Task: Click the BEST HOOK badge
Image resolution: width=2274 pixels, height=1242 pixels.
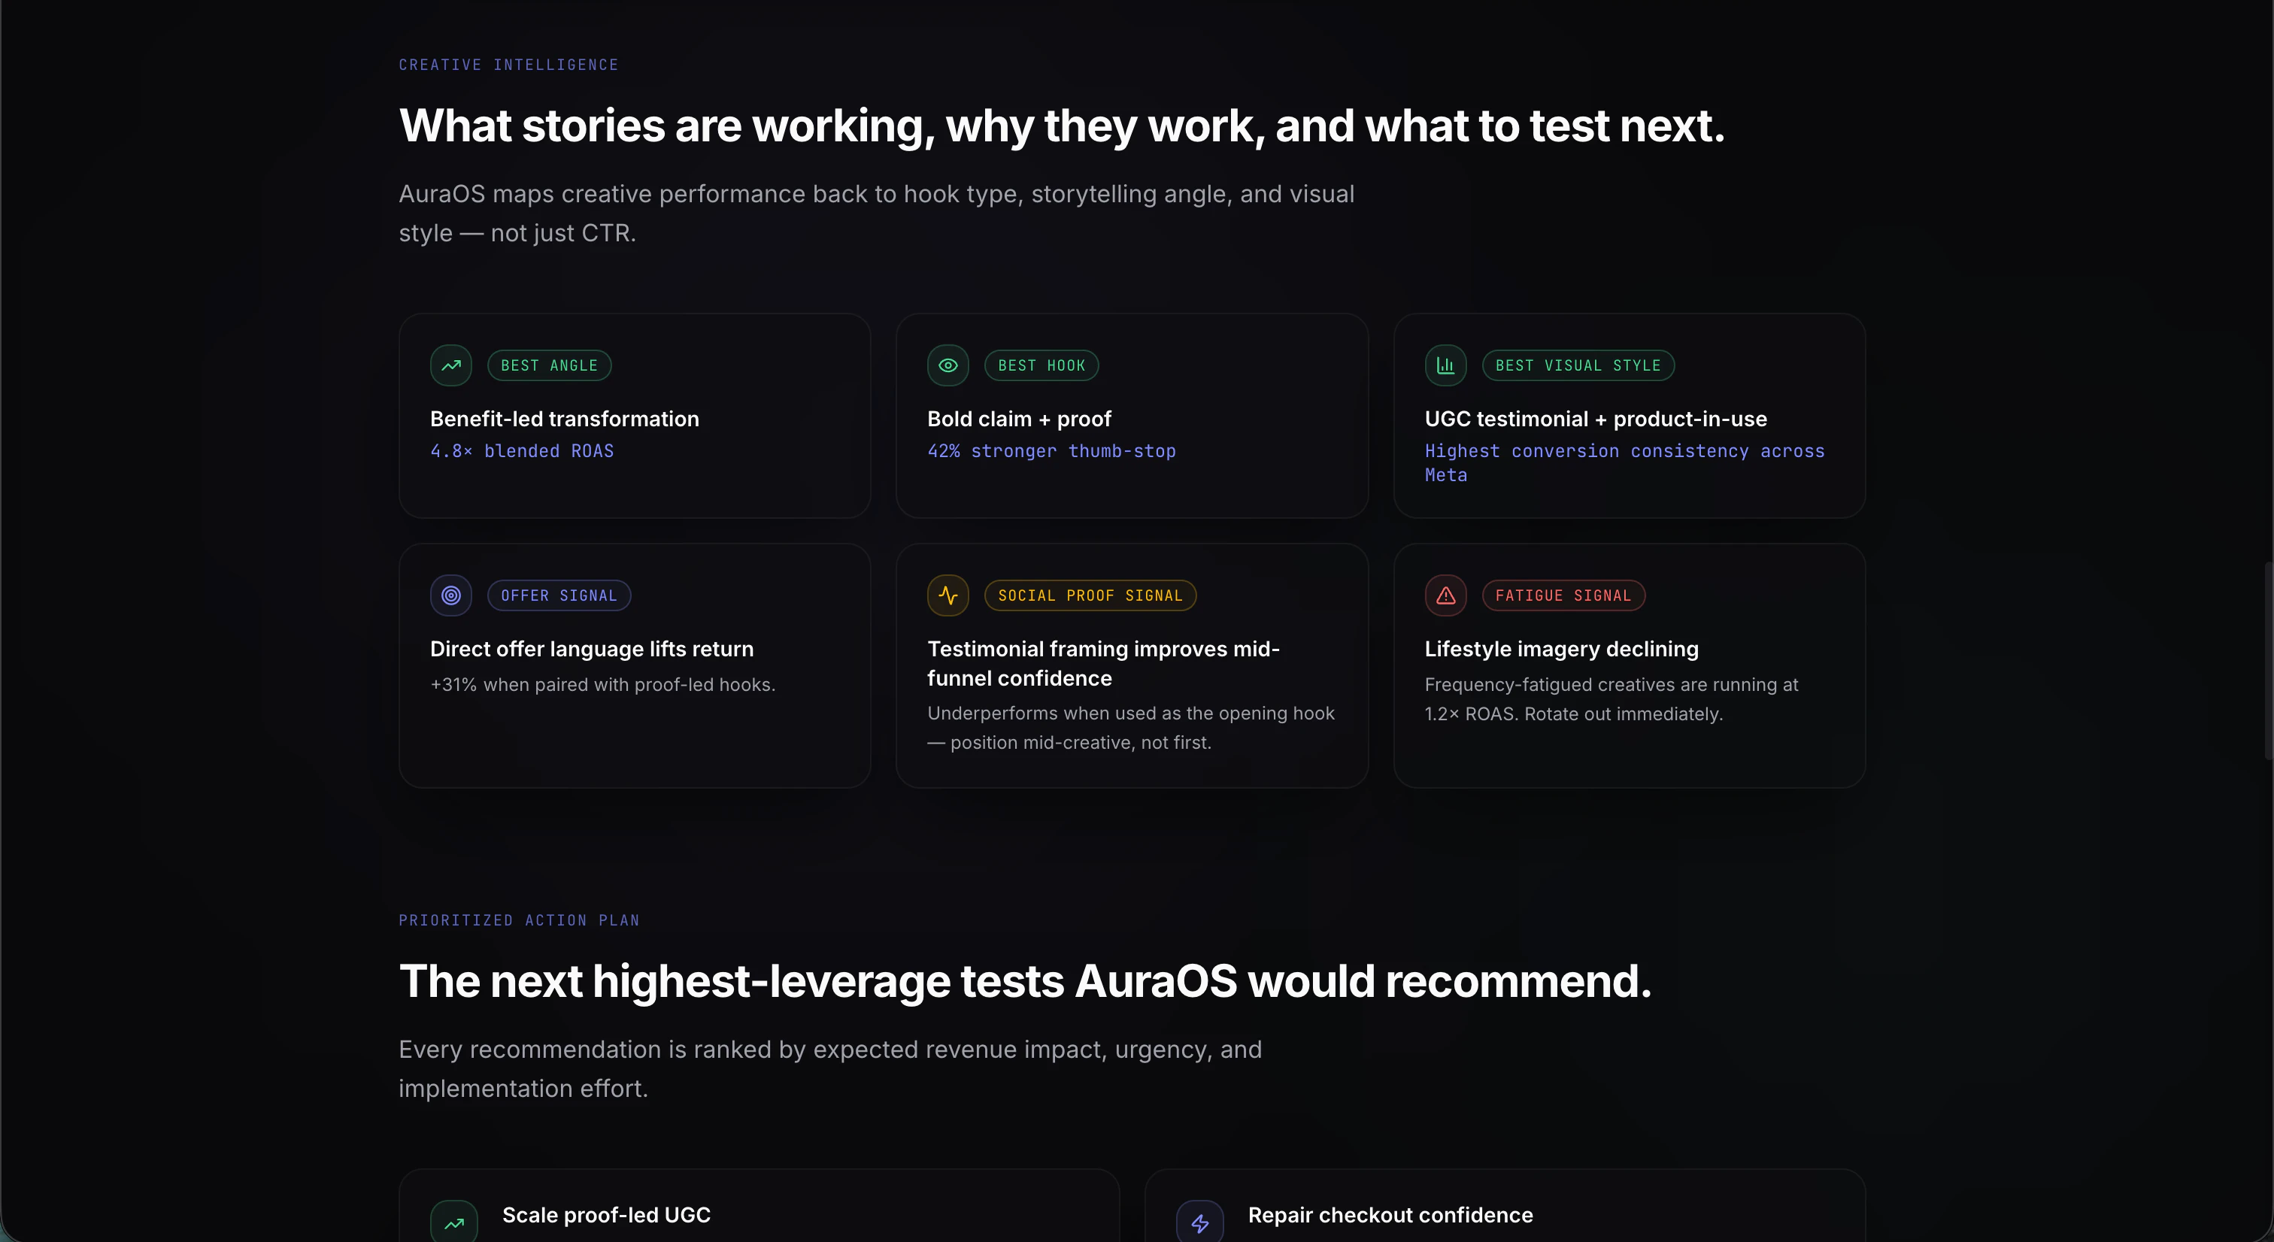Action: pos(1041,365)
